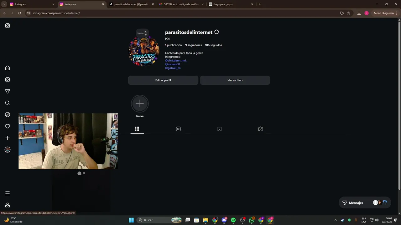This screenshot has width=401, height=225.
Task: Click the Ver archivo button
Action: click(x=235, y=80)
